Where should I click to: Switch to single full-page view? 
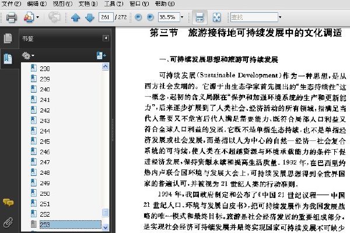point(216,17)
